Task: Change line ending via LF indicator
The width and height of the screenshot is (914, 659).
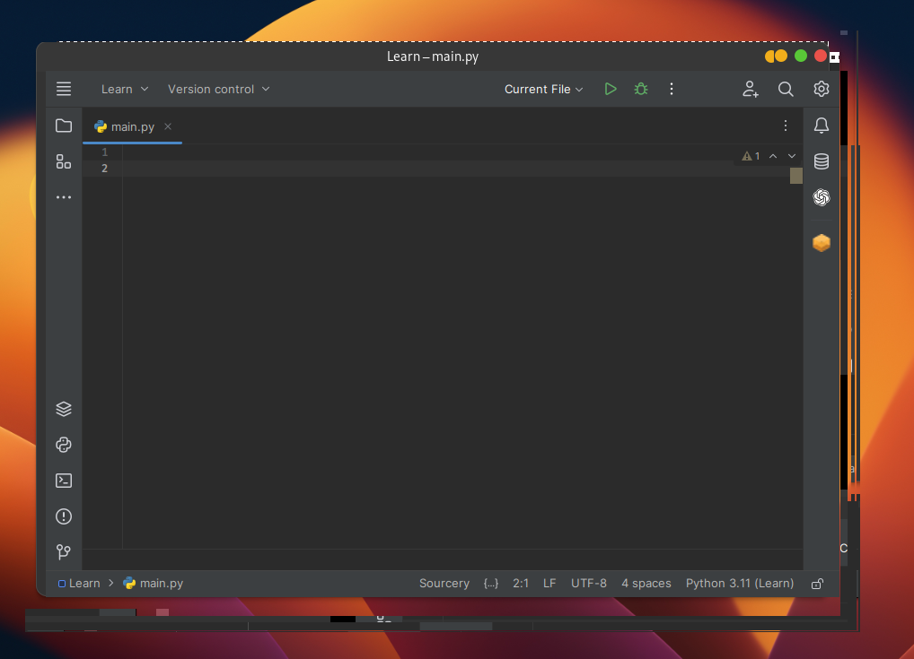Action: coord(549,583)
